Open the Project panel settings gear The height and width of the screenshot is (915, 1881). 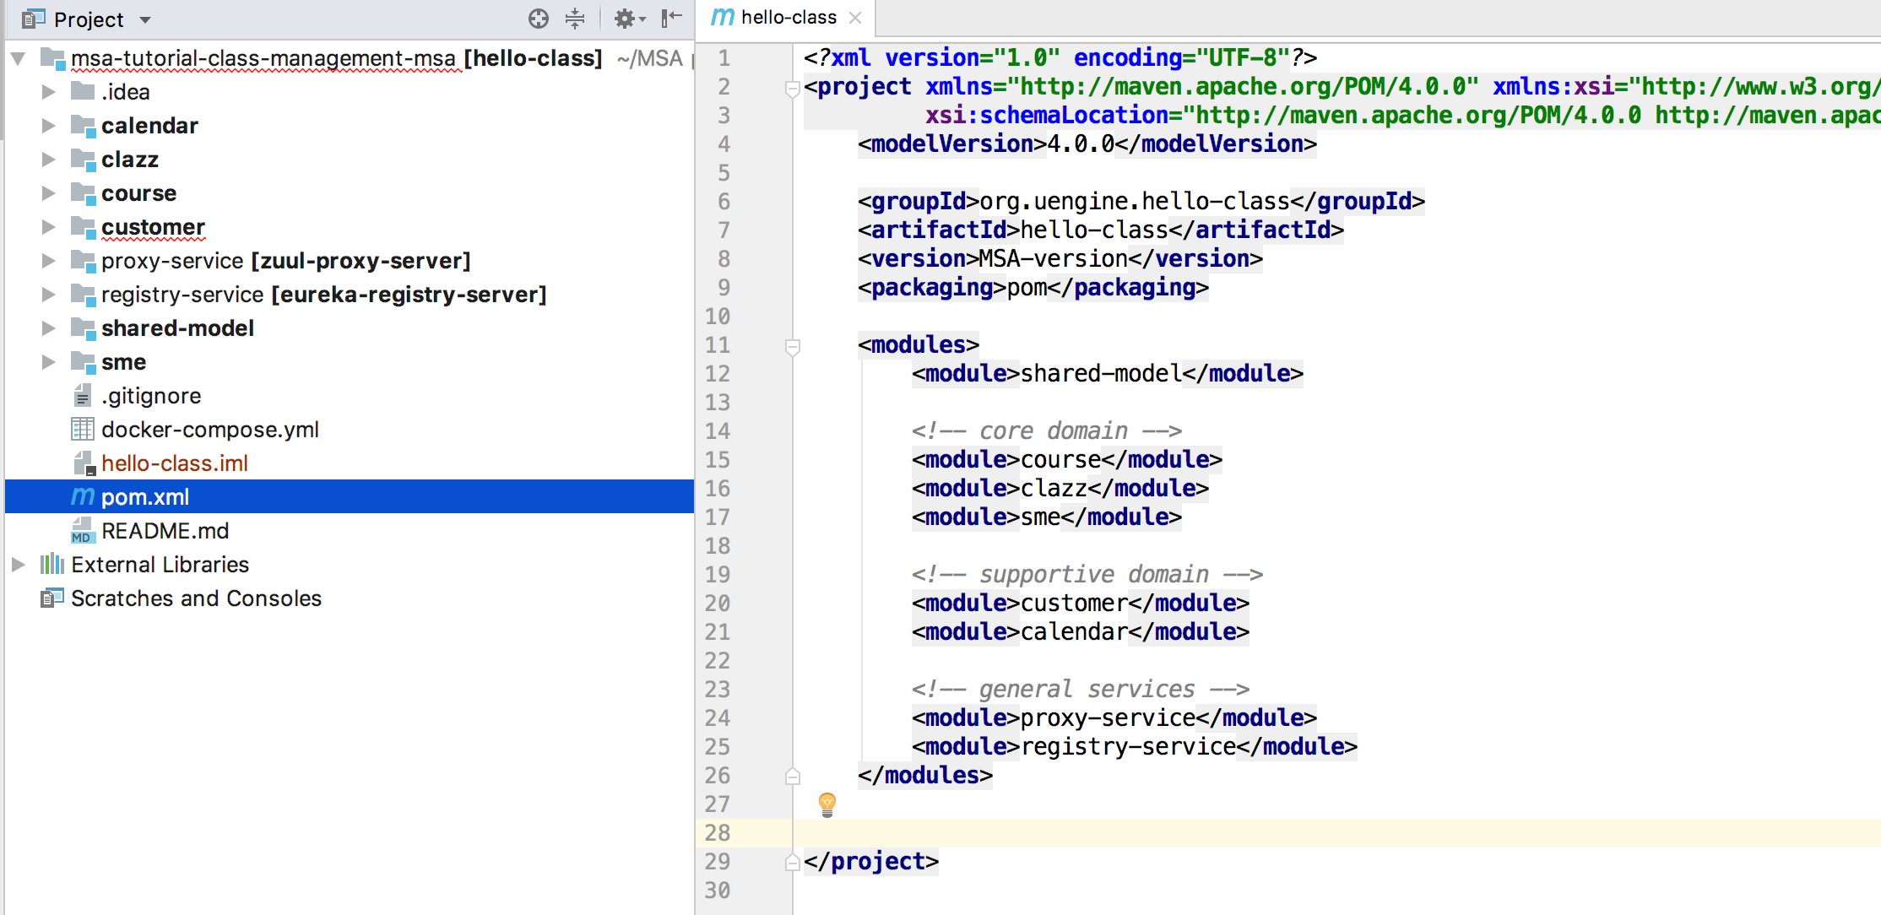(x=625, y=19)
